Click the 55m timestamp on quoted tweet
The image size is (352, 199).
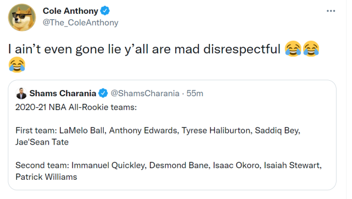pos(194,93)
